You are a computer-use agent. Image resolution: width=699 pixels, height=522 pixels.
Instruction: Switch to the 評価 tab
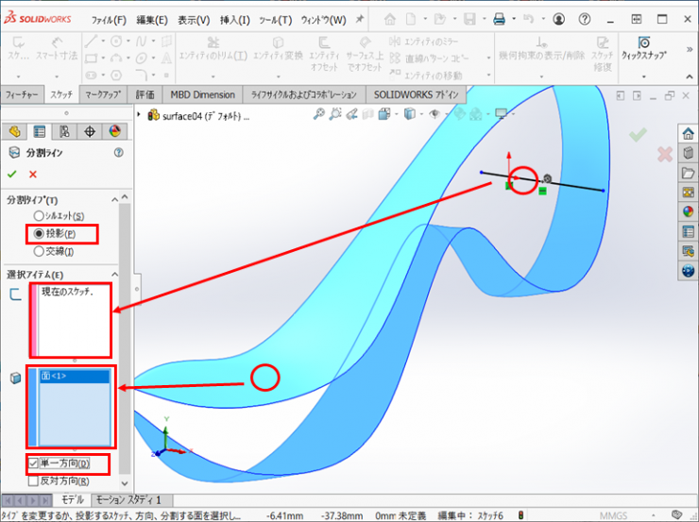(145, 94)
